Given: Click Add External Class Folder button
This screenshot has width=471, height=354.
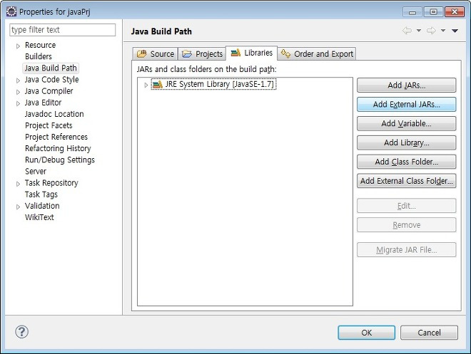Looking at the screenshot, I should [x=407, y=181].
